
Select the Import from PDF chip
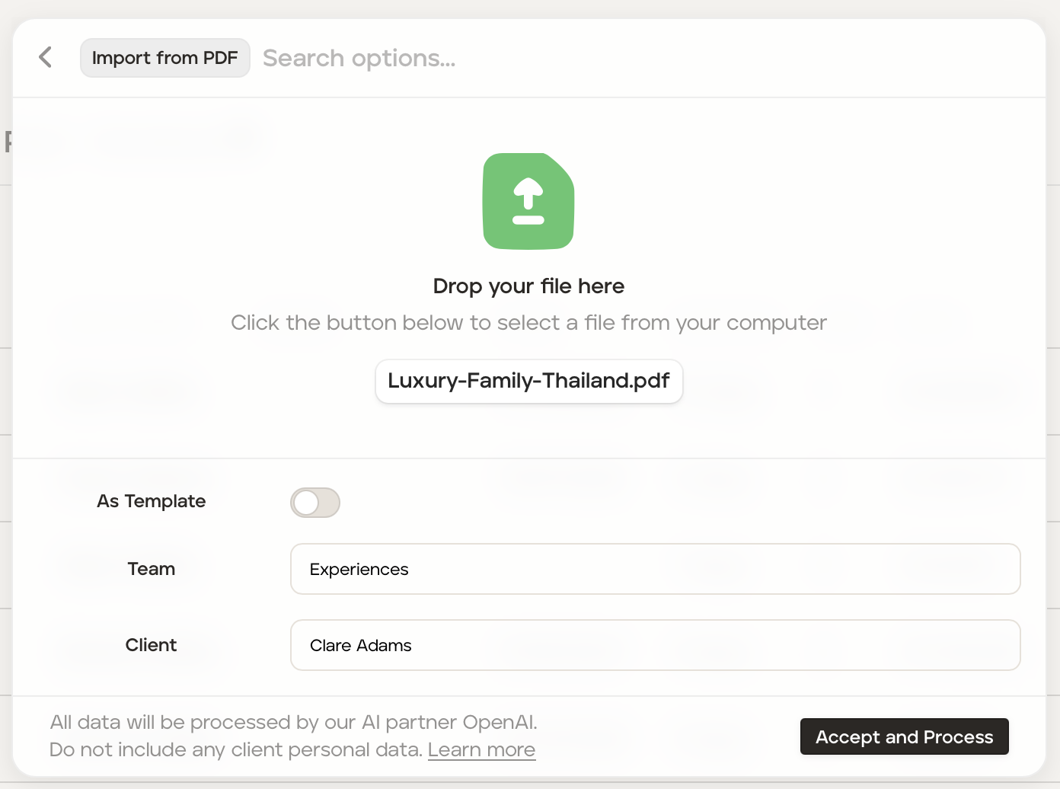pos(165,58)
